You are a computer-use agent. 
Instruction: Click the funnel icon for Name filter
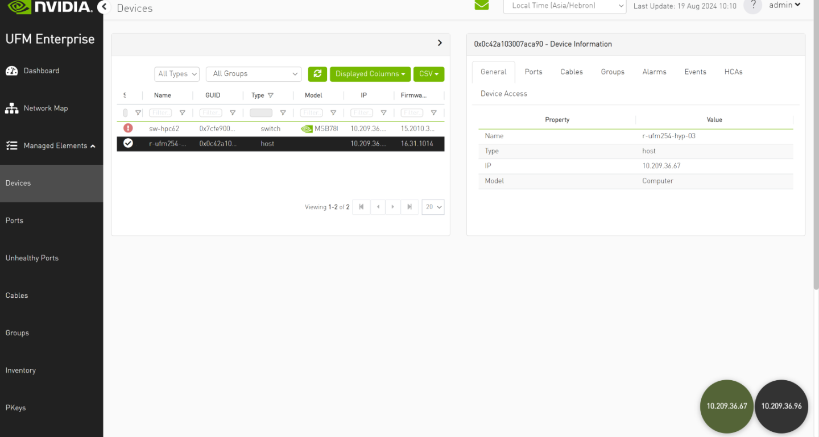(182, 113)
